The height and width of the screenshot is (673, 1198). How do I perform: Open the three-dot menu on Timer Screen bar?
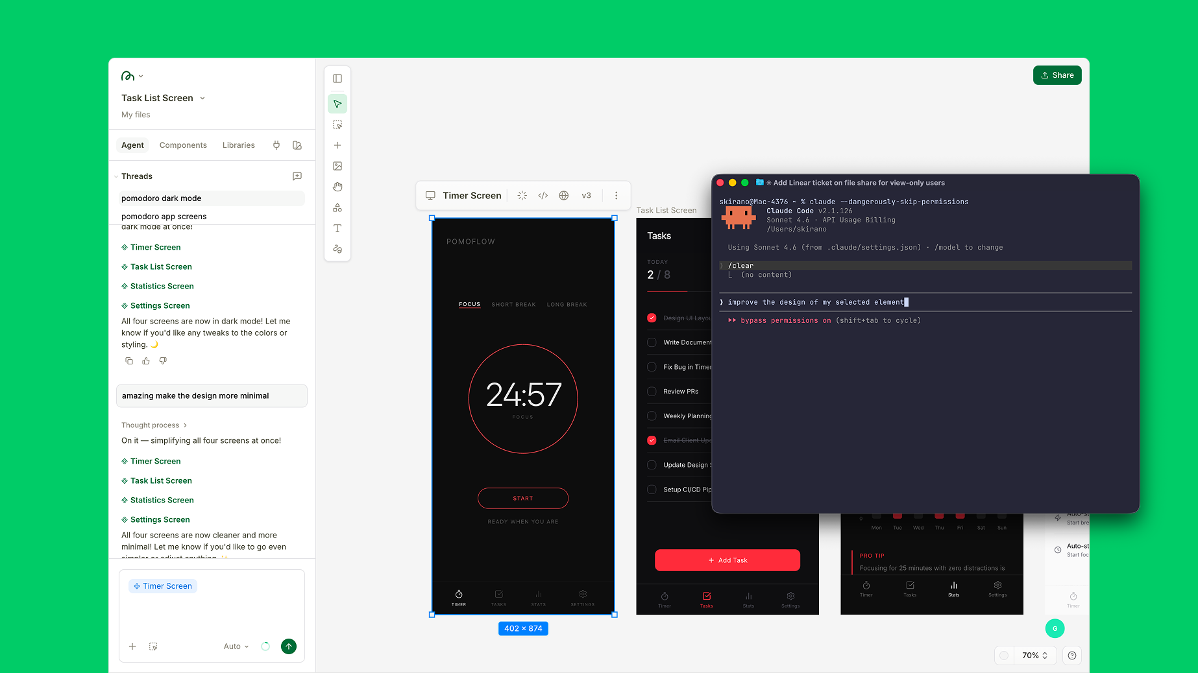(617, 195)
